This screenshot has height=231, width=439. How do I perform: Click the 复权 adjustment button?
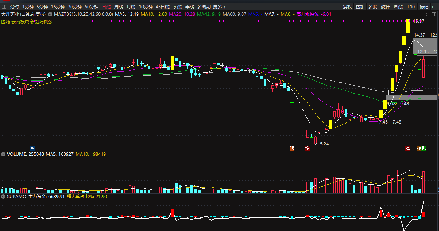tap(347, 7)
